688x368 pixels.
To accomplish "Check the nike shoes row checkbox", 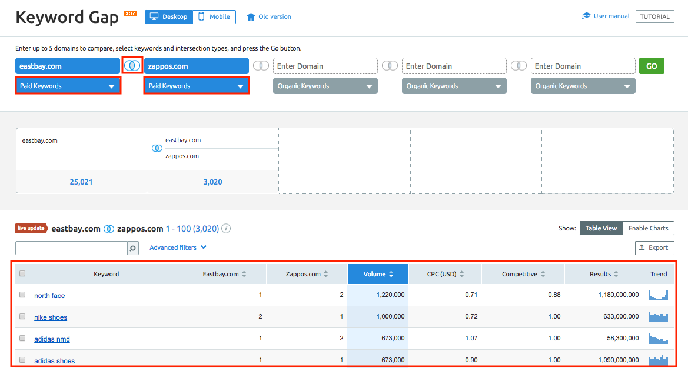I will (x=22, y=316).
